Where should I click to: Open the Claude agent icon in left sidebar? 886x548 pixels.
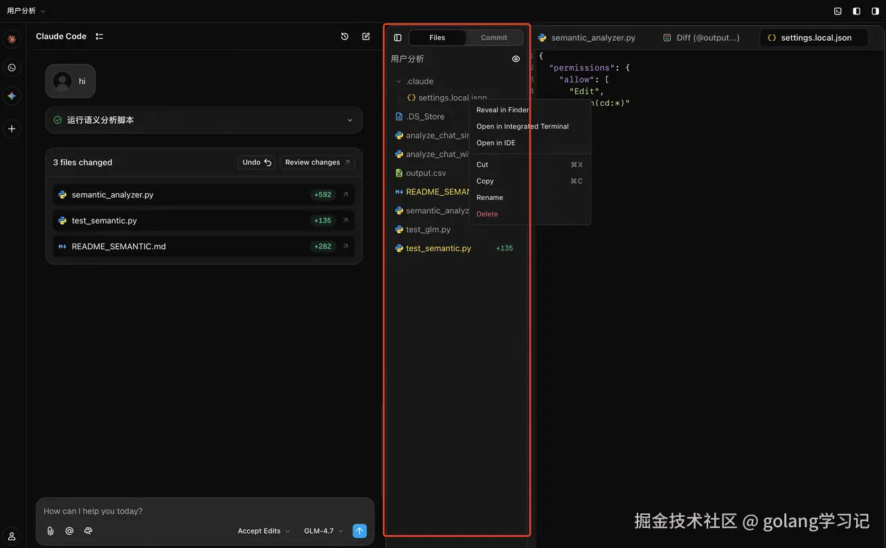coord(12,39)
